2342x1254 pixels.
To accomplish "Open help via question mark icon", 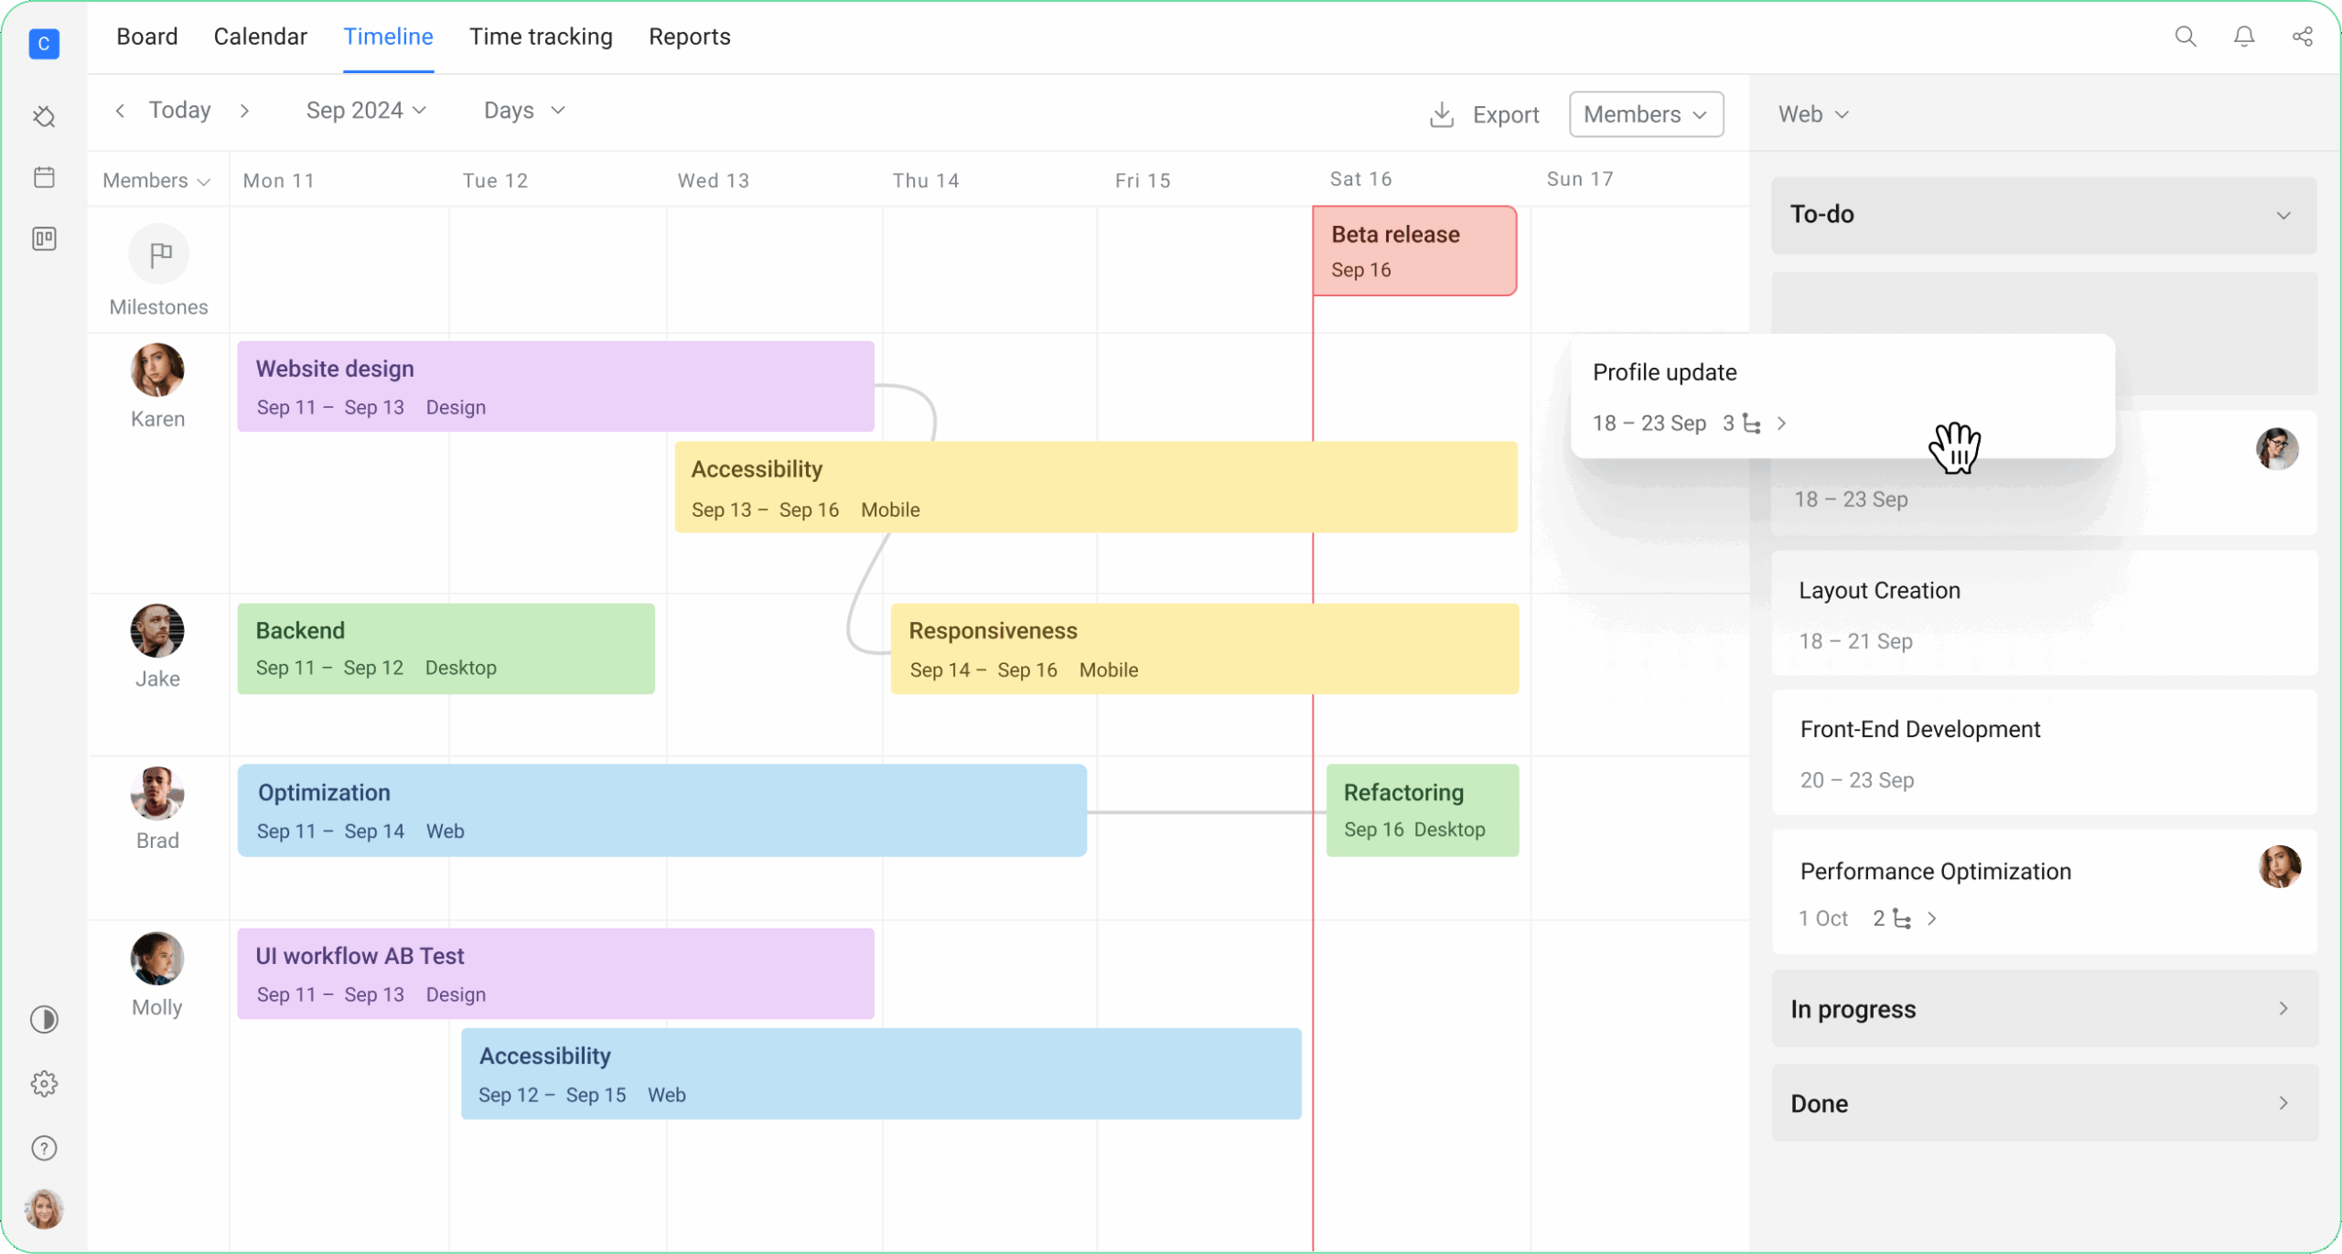I will 44,1147.
